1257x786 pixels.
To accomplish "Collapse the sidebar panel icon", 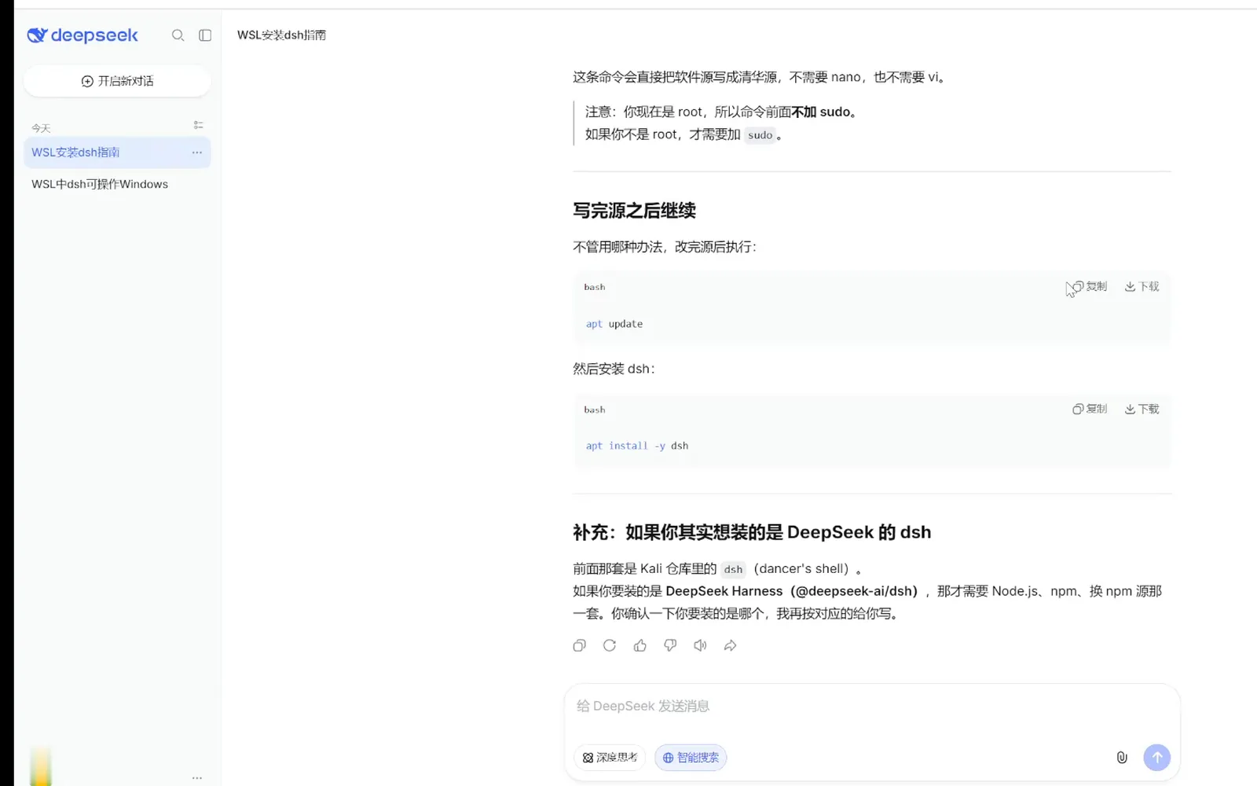I will tap(205, 35).
